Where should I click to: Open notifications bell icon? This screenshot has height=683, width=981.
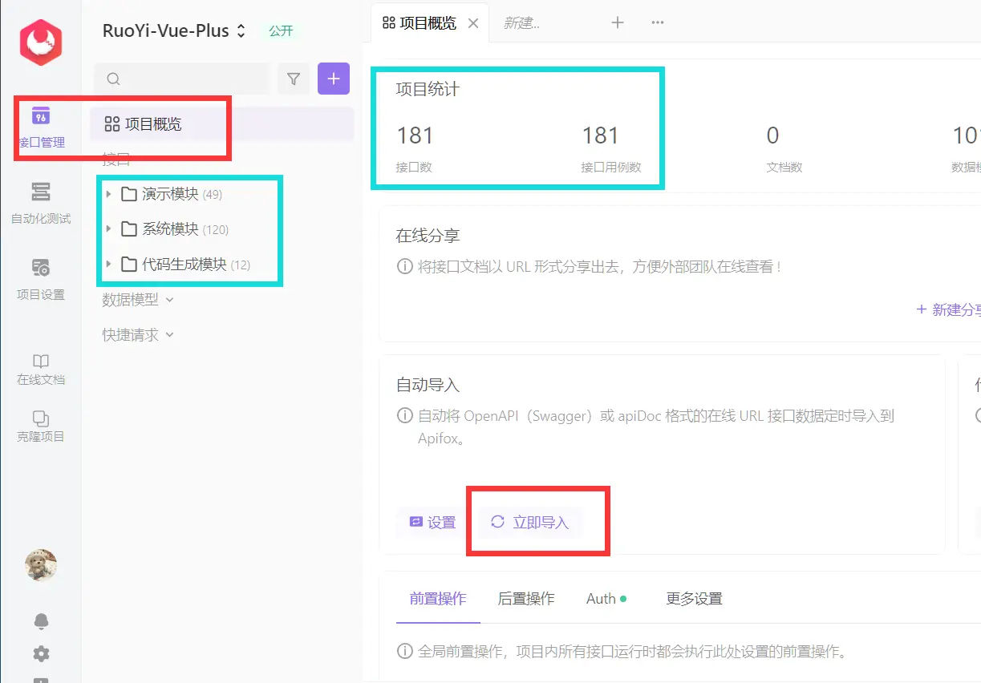41,621
